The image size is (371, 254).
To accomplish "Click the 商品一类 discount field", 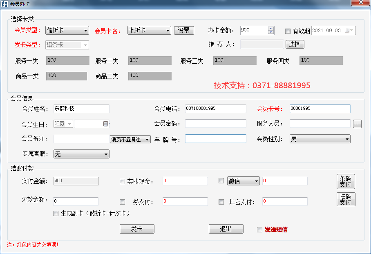I will (67, 76).
